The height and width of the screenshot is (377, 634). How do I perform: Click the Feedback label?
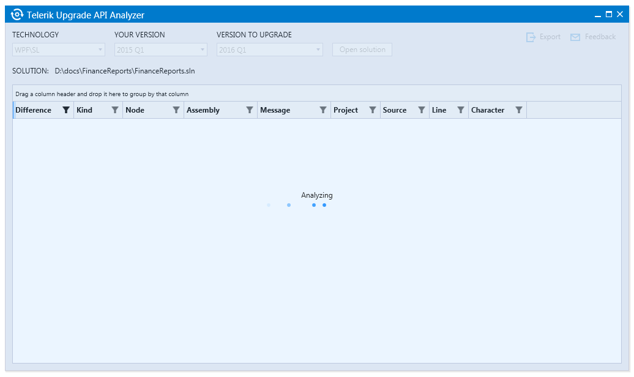click(600, 37)
